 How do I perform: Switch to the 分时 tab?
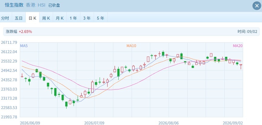(x=5, y=18)
